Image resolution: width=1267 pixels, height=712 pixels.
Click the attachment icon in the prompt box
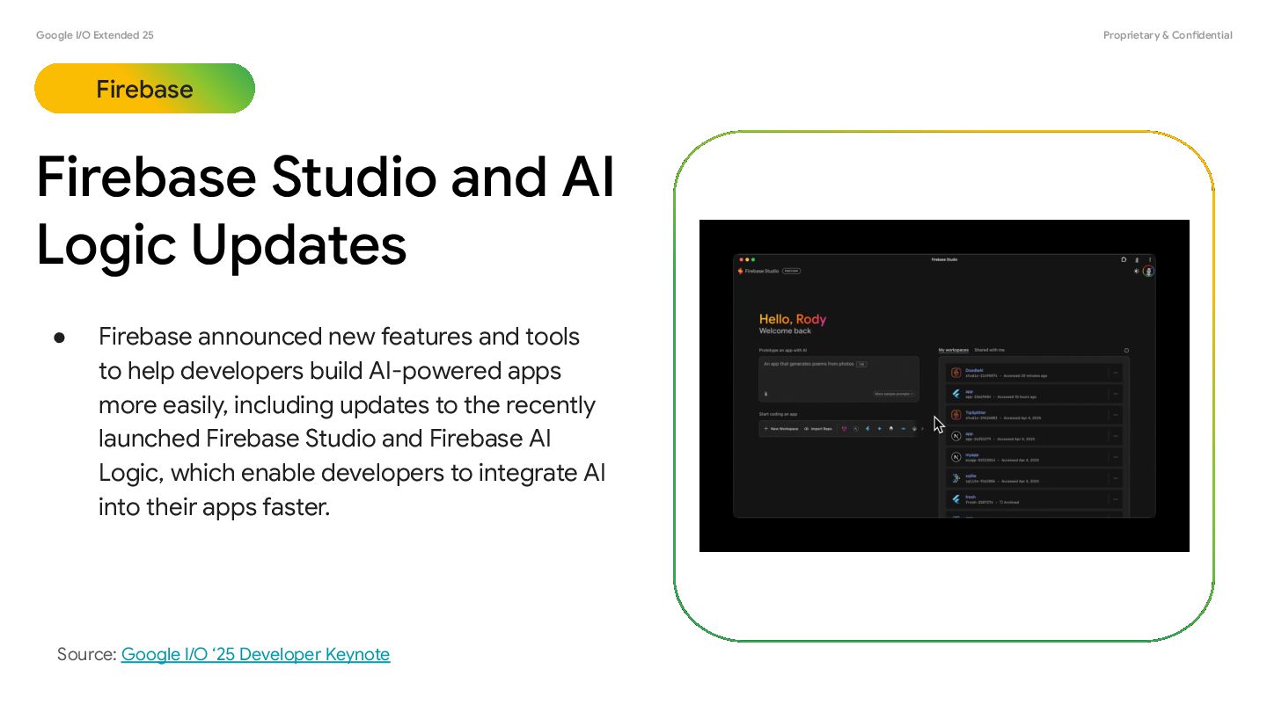pyautogui.click(x=766, y=394)
